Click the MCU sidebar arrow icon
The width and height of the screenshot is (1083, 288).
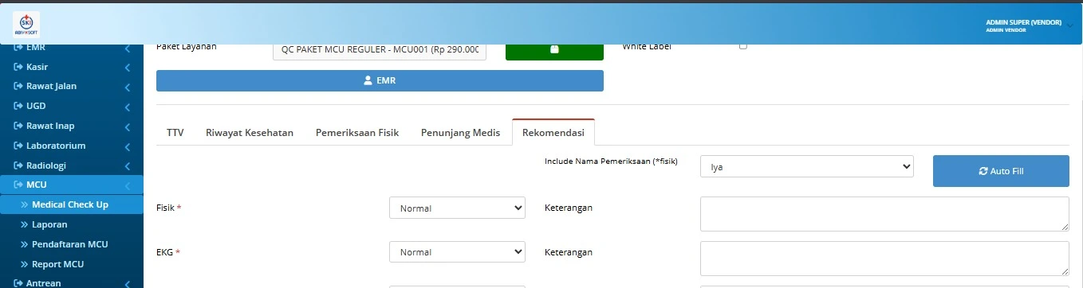18,185
